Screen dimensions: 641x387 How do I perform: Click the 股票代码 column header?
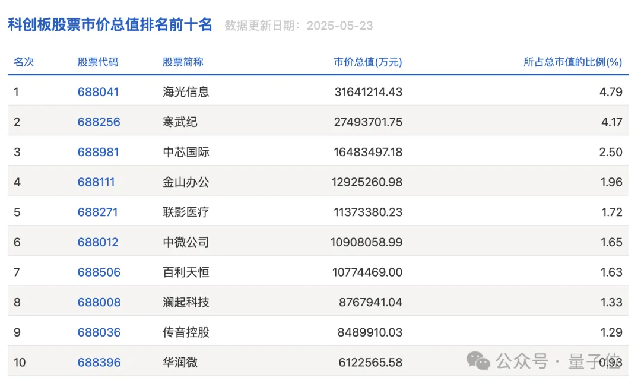(x=98, y=62)
